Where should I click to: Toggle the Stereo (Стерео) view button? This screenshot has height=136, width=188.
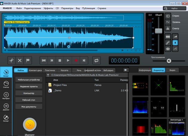[168, 15]
